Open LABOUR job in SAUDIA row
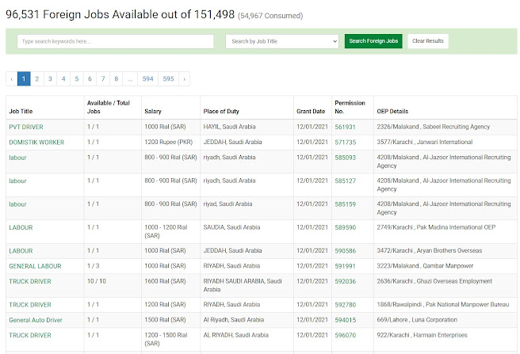520x354 pixels. pos(21,227)
